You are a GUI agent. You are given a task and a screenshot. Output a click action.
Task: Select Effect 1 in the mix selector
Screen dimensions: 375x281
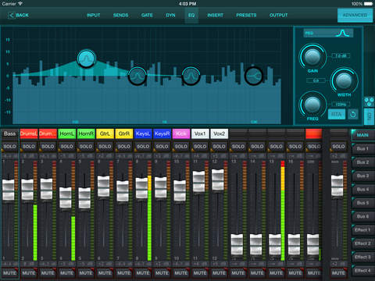(362, 230)
